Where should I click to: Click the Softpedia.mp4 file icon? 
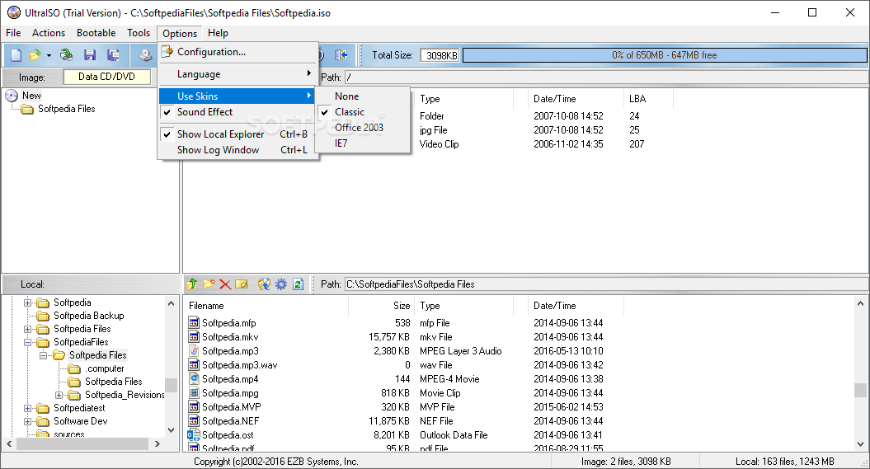(194, 378)
